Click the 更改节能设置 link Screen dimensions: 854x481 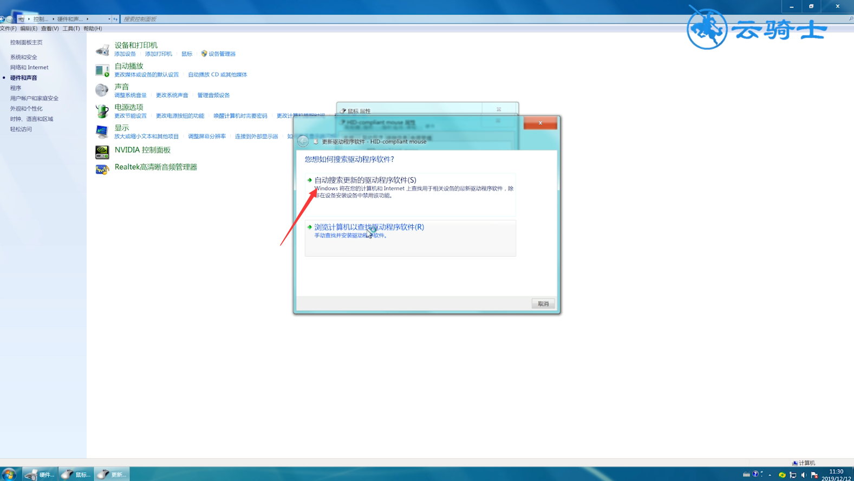pos(131,115)
